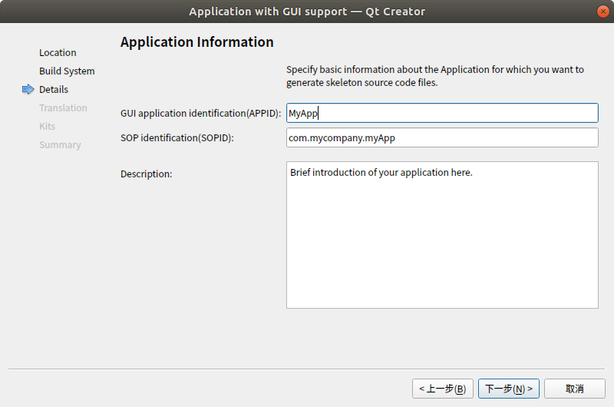Click the Translation step in sidebar
The image size is (614, 407).
coord(63,108)
